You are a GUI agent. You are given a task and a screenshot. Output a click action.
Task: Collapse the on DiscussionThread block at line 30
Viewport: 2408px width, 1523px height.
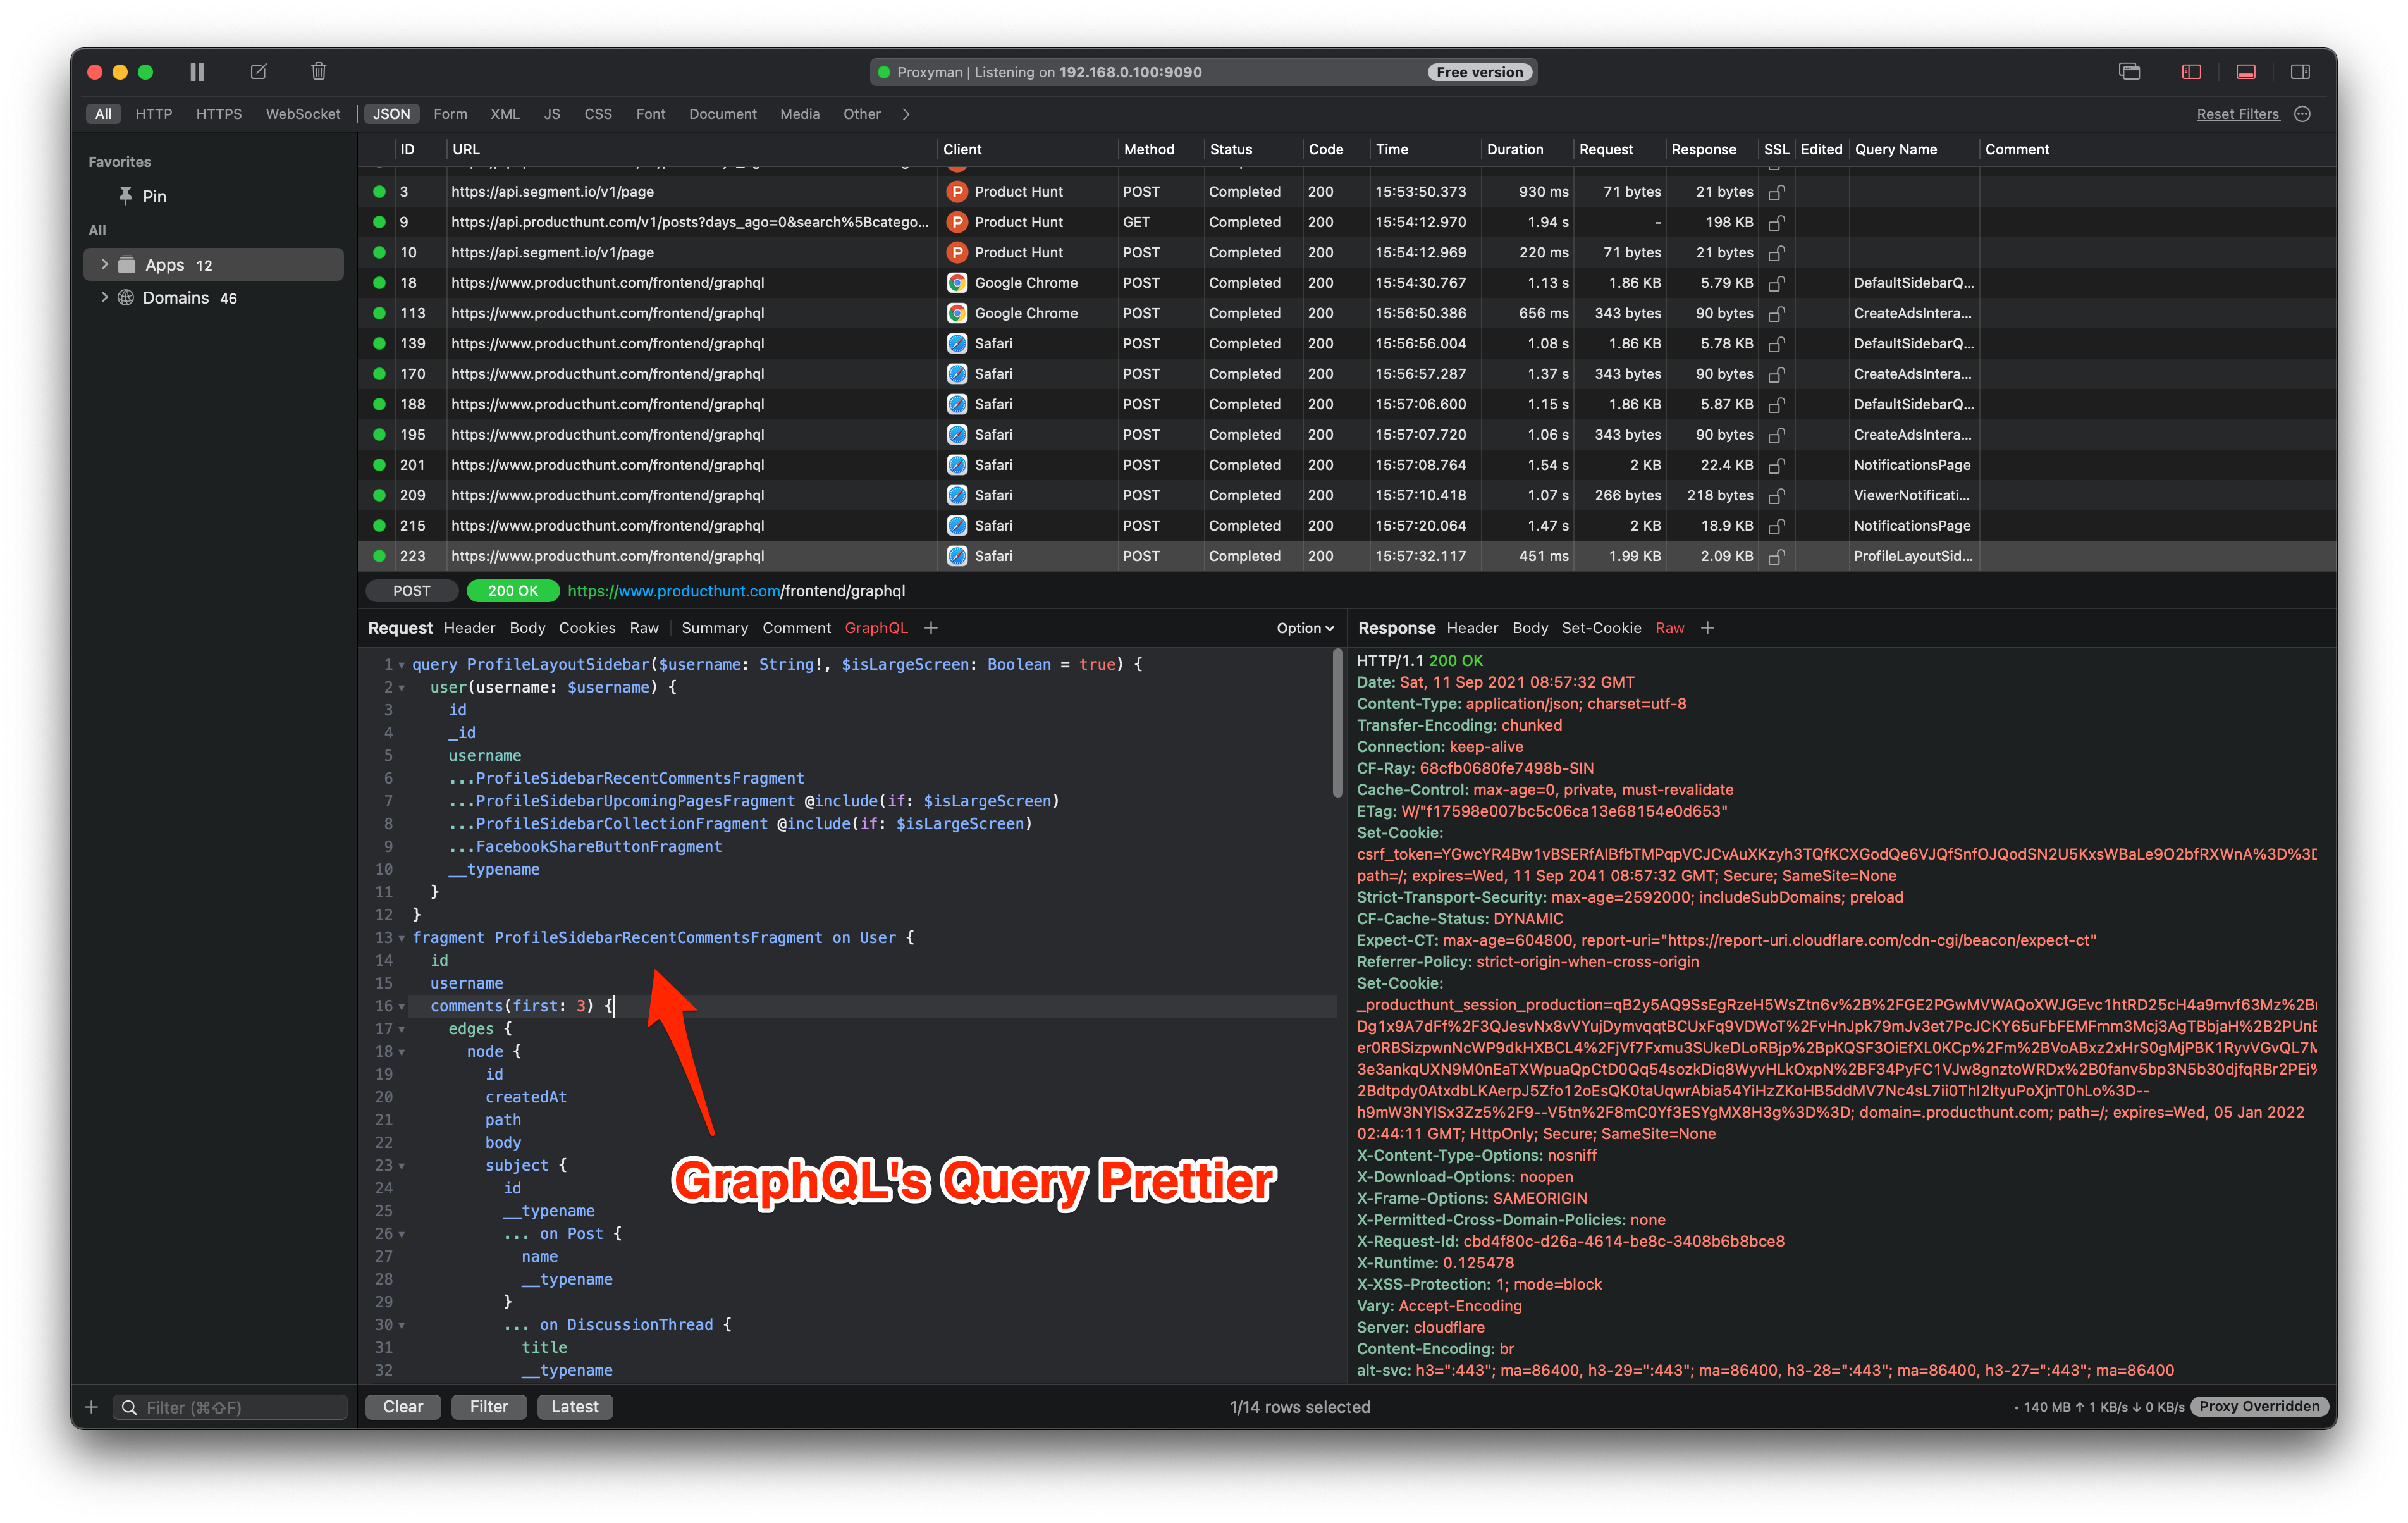pyautogui.click(x=402, y=1325)
